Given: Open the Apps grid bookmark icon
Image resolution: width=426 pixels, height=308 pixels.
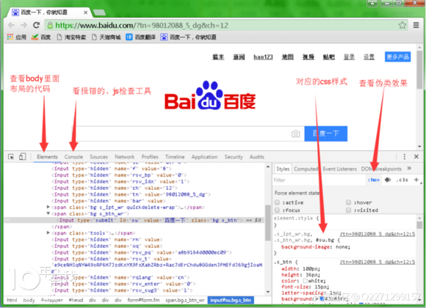Looking at the screenshot, I should coord(10,37).
